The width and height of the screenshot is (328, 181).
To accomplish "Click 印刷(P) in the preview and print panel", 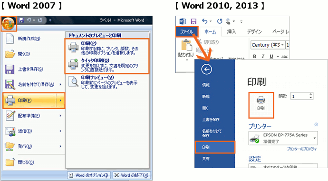I will (x=107, y=48).
